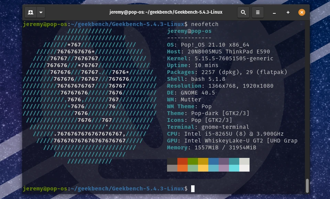Click the OS line 'Pop!_OS 21.10 x86_64'
Viewport: 330px width, 199px height.
(x=215, y=45)
